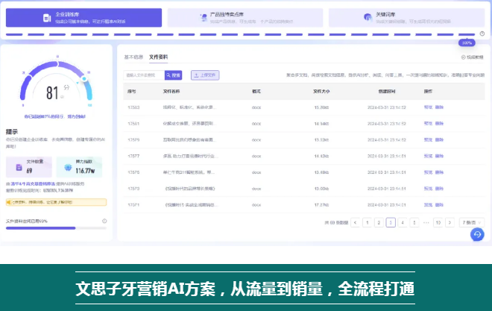Click the pagination ellipsis
The height and width of the screenshot is (311, 492).
426,222
